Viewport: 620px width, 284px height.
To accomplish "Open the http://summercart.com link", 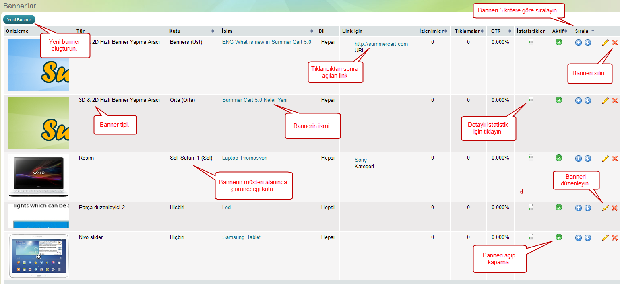I will (381, 44).
